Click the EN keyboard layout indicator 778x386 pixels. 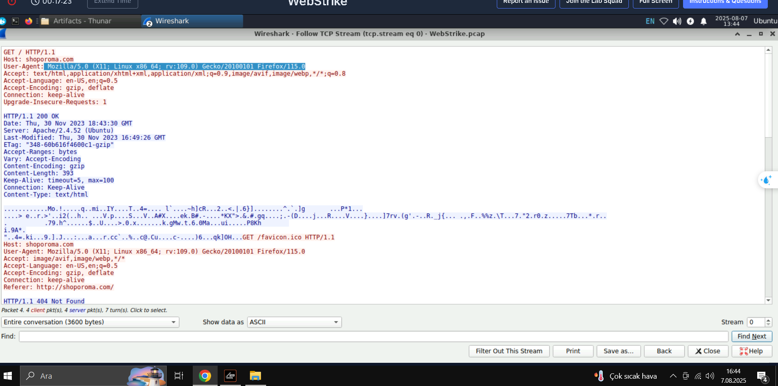tap(650, 21)
